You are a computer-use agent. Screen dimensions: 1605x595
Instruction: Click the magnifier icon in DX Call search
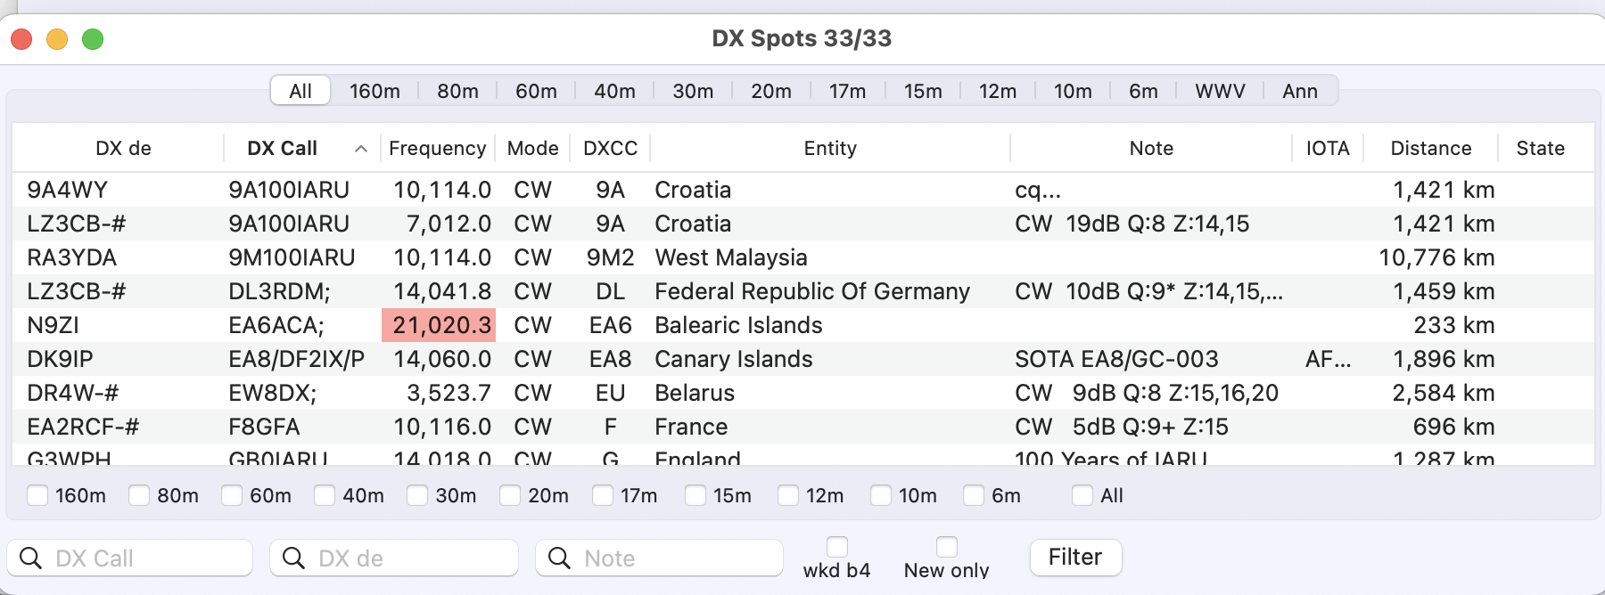coord(30,558)
